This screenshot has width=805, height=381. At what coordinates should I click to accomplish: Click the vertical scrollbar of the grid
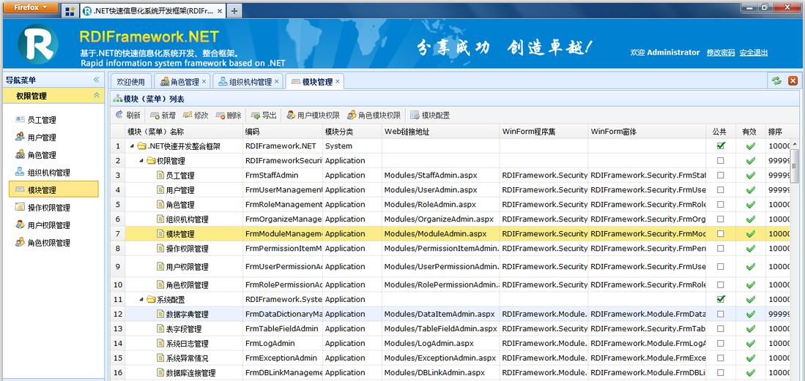[795, 165]
